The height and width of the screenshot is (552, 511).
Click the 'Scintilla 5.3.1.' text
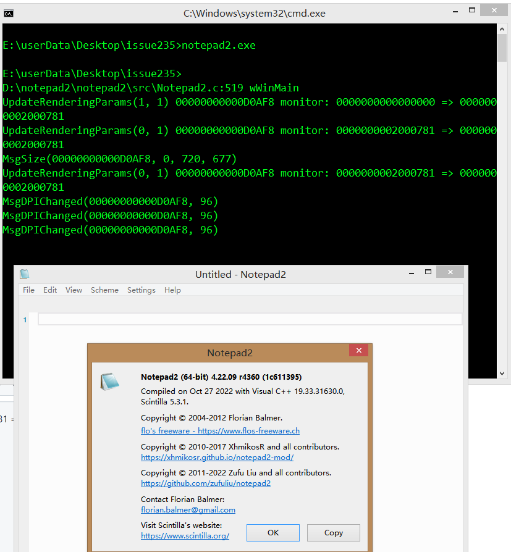click(164, 402)
